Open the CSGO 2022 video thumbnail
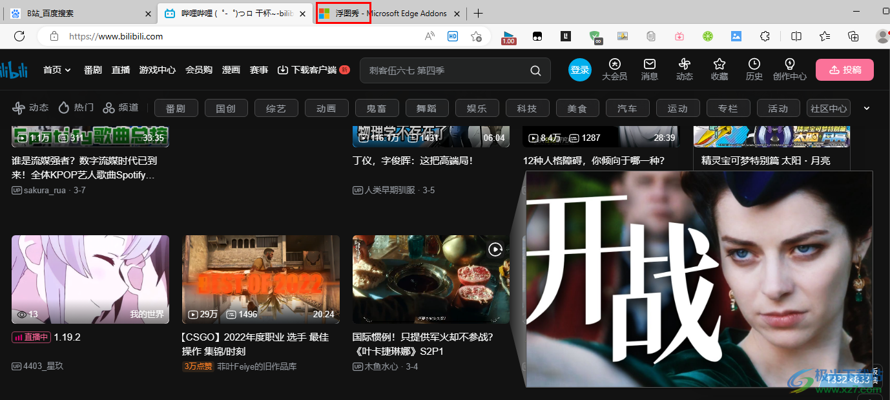 coord(261,279)
